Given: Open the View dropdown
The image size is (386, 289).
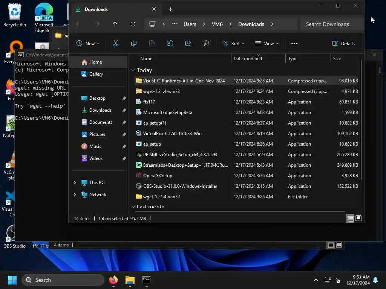Looking at the screenshot, I should (267, 44).
